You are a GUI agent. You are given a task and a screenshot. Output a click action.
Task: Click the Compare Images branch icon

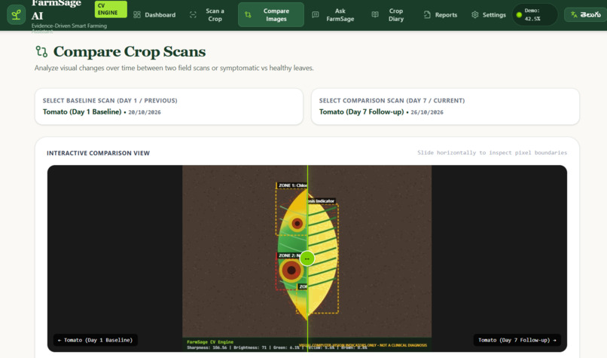248,15
